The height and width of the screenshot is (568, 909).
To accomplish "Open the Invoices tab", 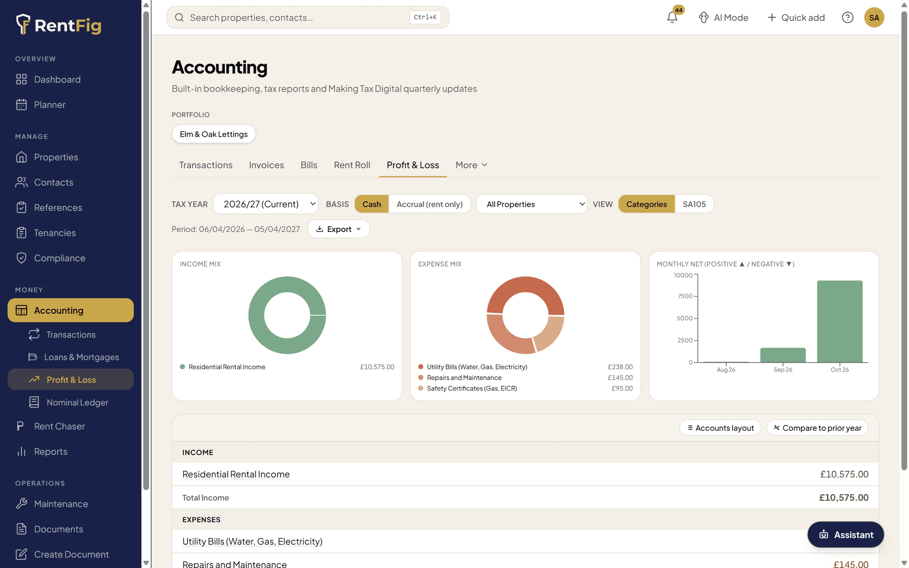I will click(267, 165).
